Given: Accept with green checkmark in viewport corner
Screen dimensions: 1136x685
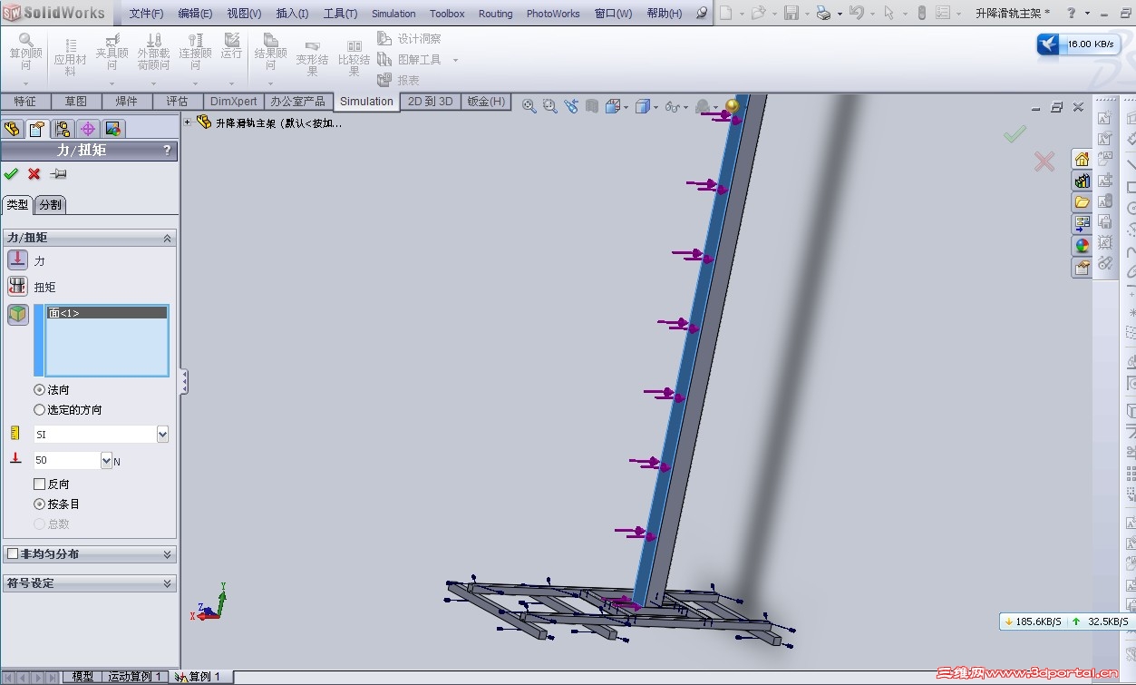Looking at the screenshot, I should 1015,134.
